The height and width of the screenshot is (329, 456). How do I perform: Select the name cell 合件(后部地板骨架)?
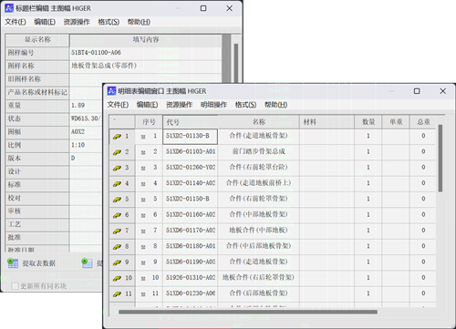tap(258, 293)
